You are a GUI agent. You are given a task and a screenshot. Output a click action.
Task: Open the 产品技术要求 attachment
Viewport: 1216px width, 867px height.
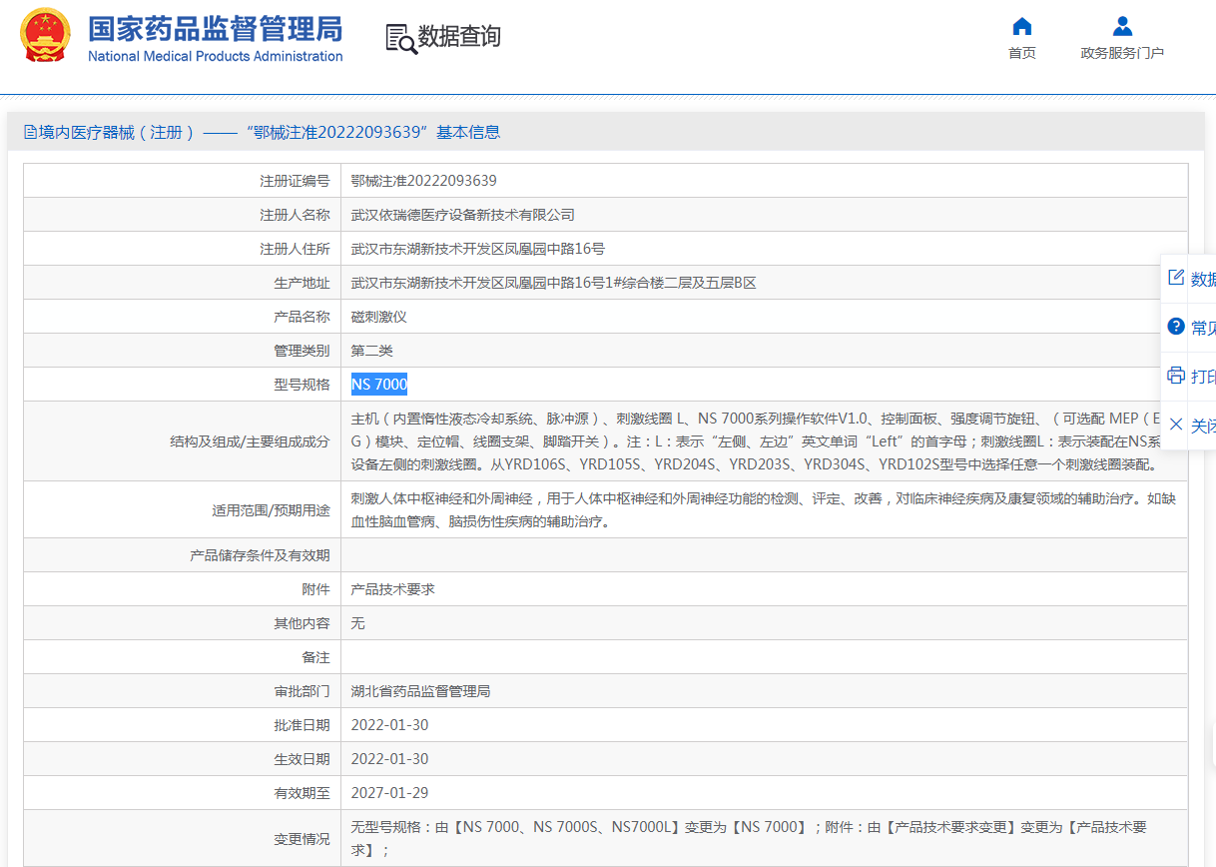pos(392,589)
